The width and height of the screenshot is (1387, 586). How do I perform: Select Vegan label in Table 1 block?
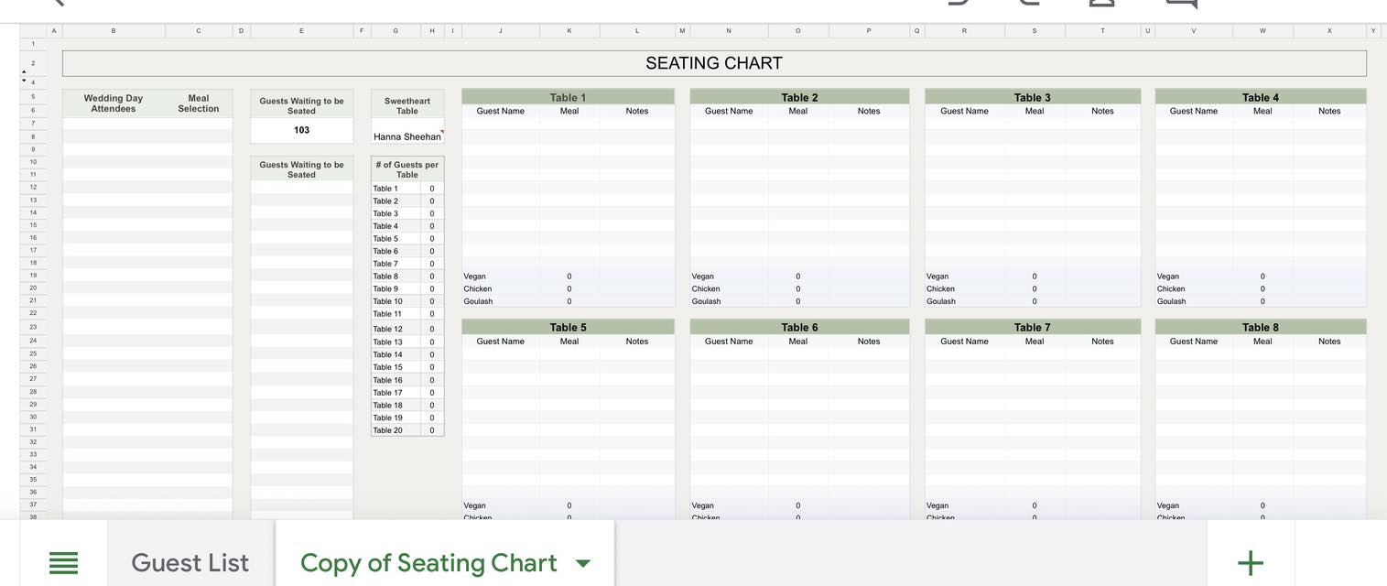[475, 277]
